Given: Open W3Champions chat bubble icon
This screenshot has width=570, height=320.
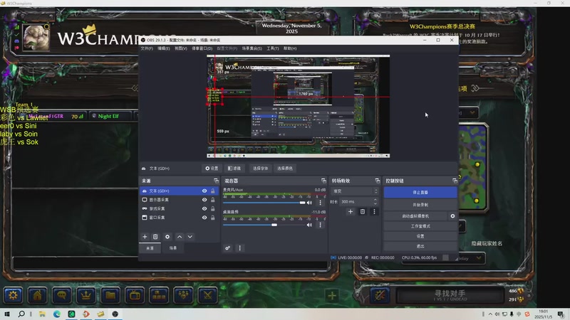Looking at the screenshot, I should pyautogui.click(x=62, y=295).
